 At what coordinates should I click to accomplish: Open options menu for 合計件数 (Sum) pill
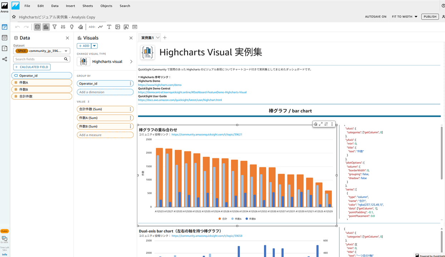click(131, 109)
